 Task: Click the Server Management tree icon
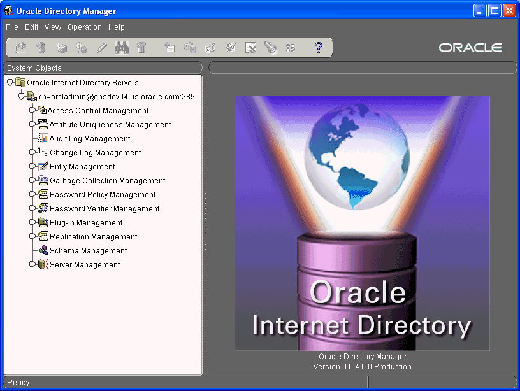point(43,265)
